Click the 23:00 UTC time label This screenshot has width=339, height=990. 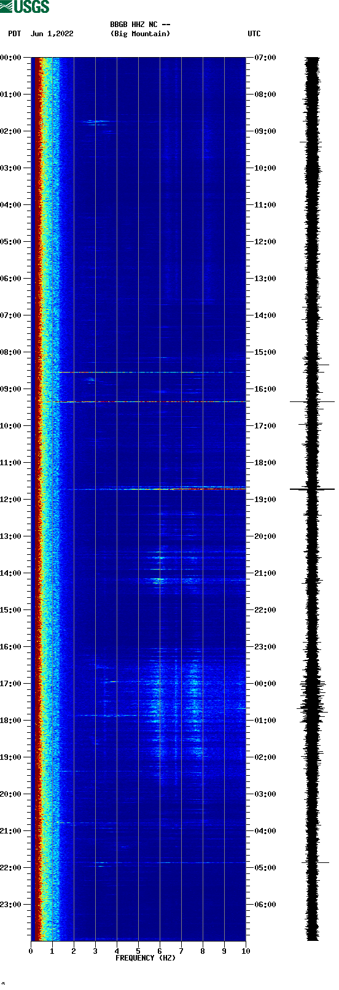coord(265,647)
